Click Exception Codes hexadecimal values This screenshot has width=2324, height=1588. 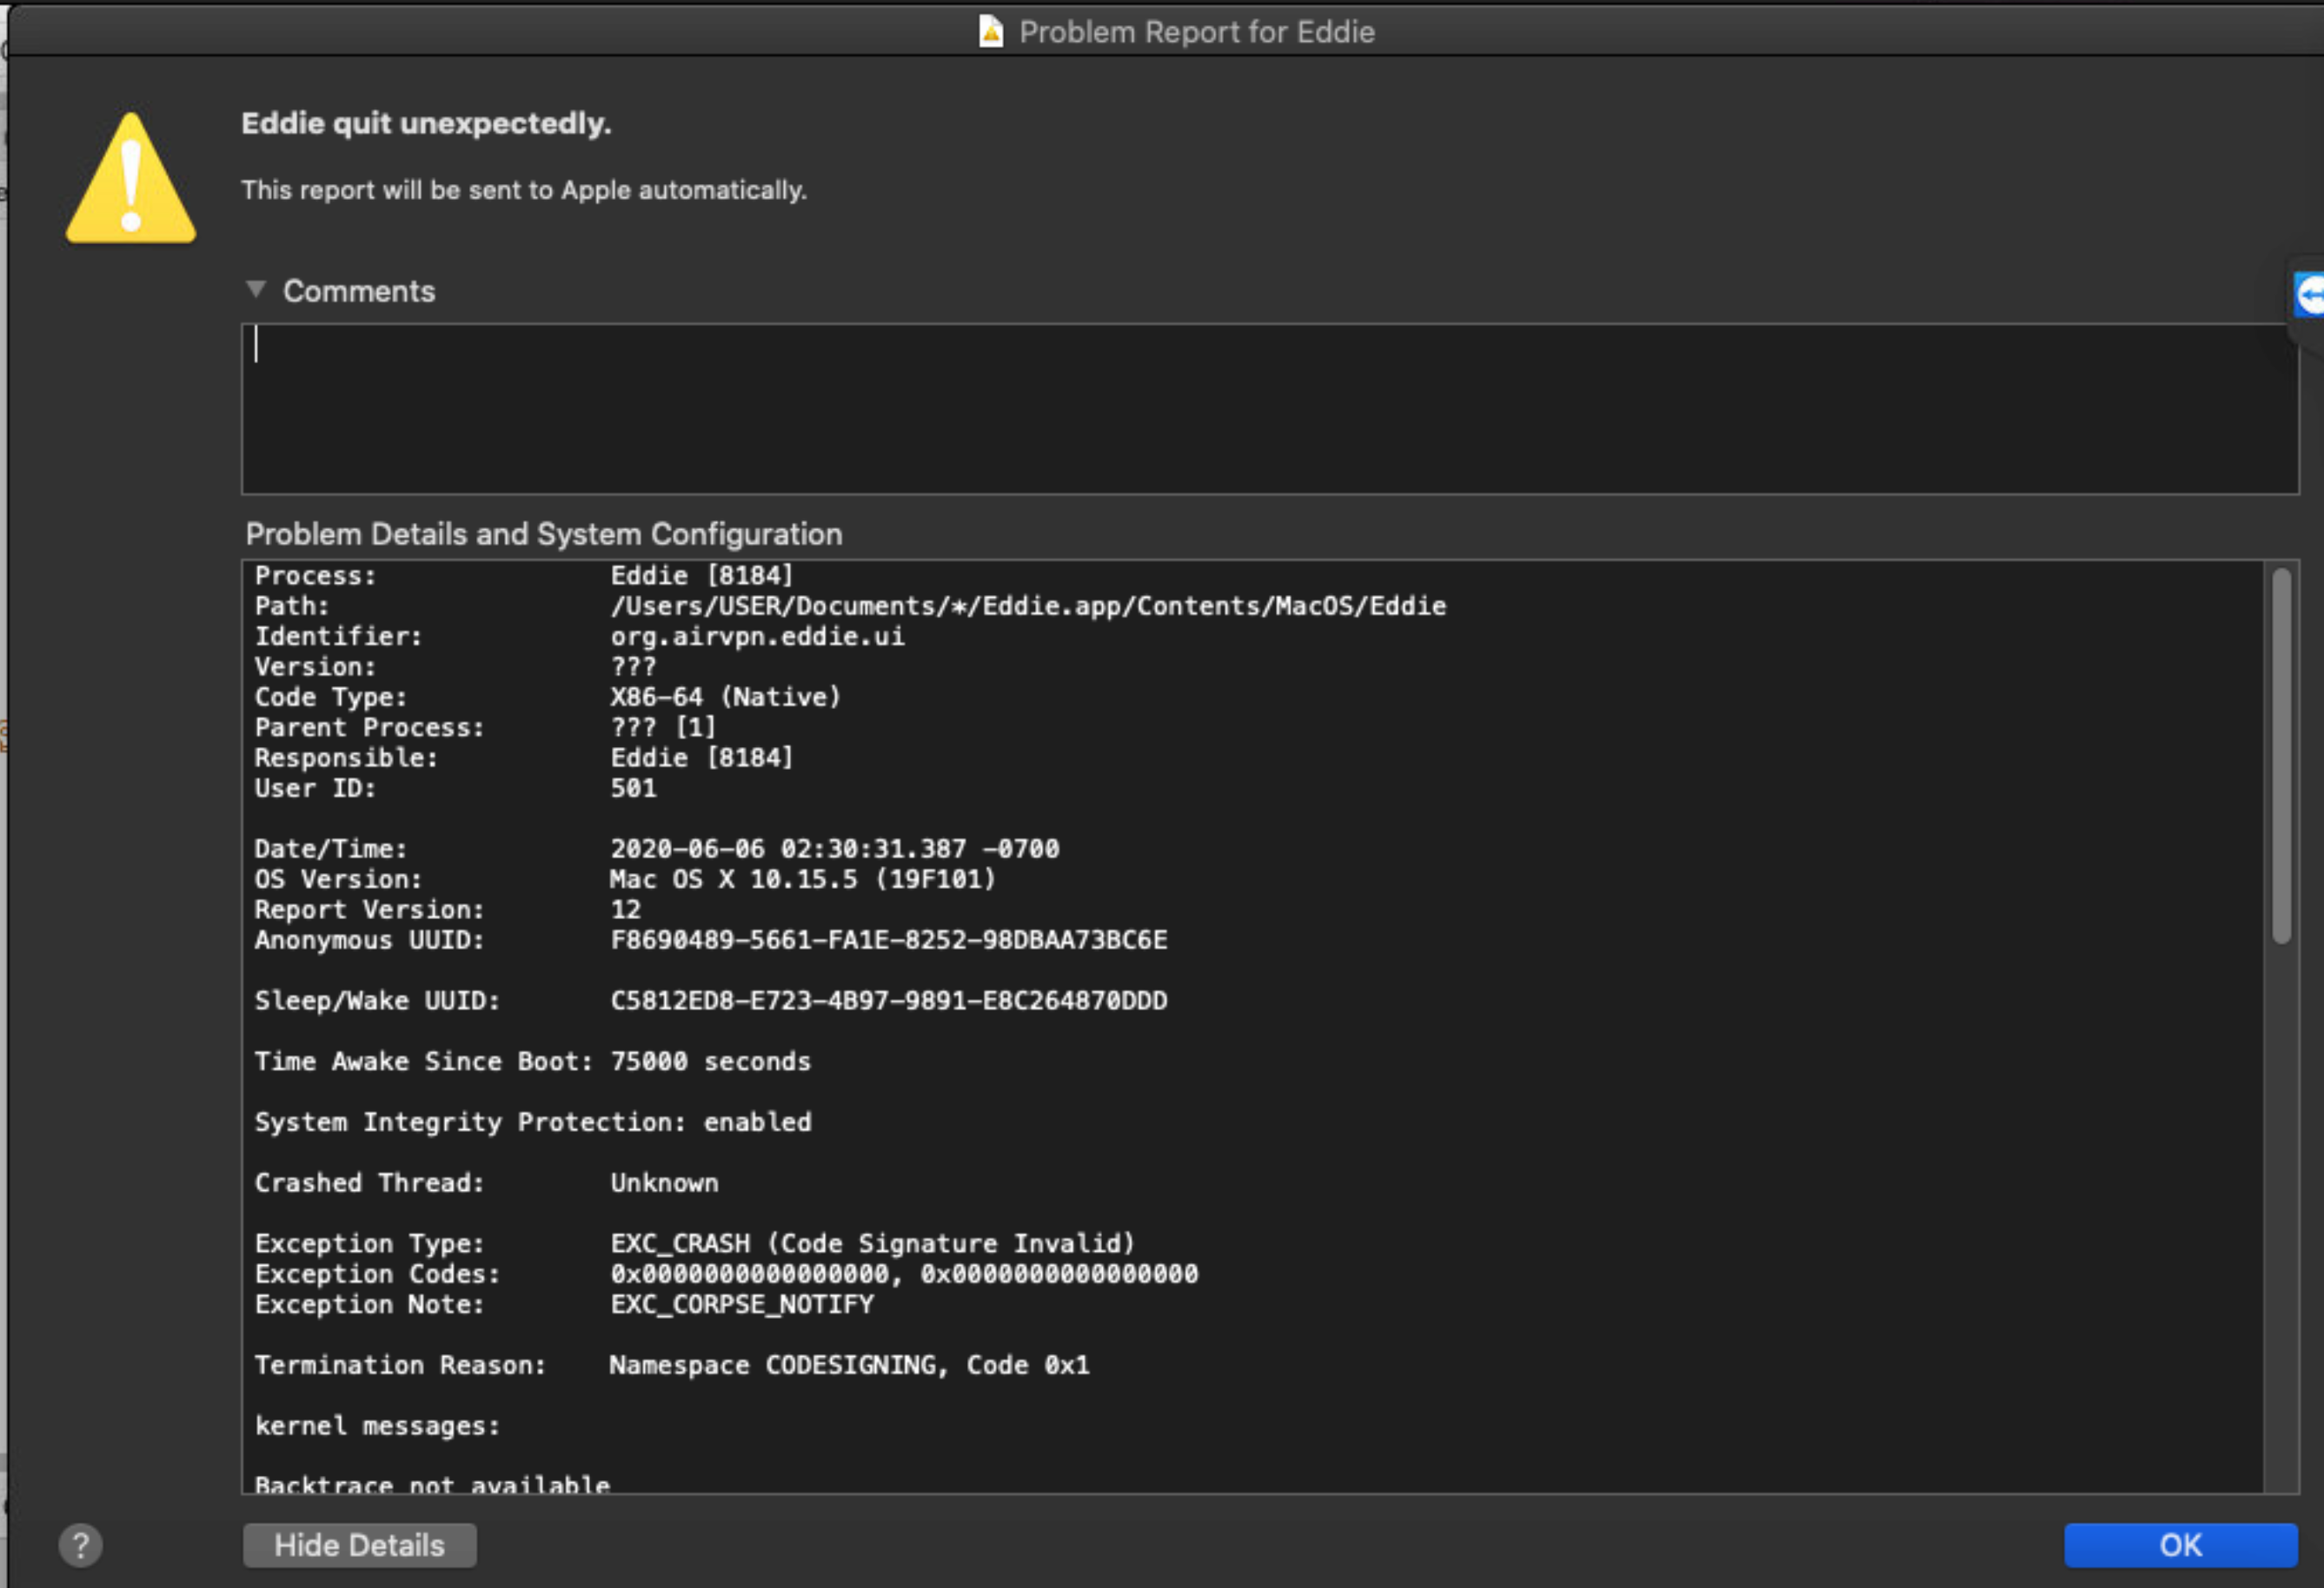pos(904,1274)
